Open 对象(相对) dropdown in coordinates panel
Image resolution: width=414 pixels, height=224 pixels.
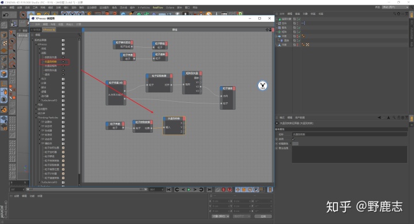220,217
